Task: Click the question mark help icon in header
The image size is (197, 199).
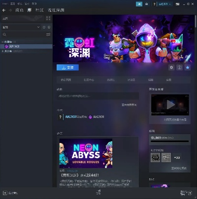Action: point(154,4)
